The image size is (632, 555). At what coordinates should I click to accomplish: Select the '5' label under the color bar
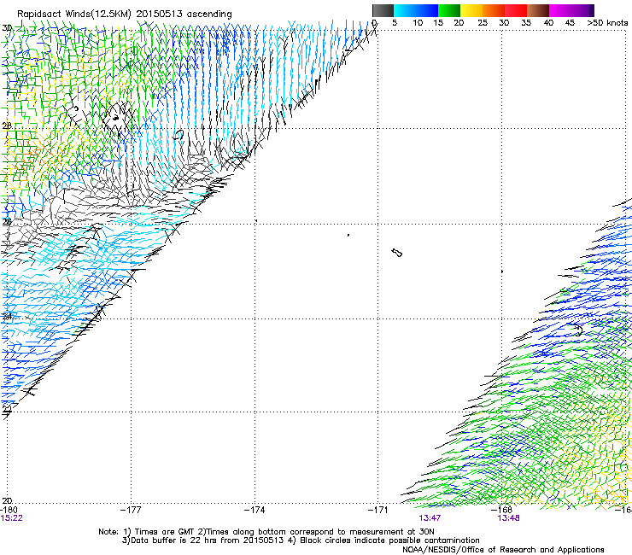pos(395,23)
